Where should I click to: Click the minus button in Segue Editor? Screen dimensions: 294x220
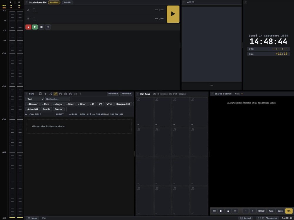245,211
